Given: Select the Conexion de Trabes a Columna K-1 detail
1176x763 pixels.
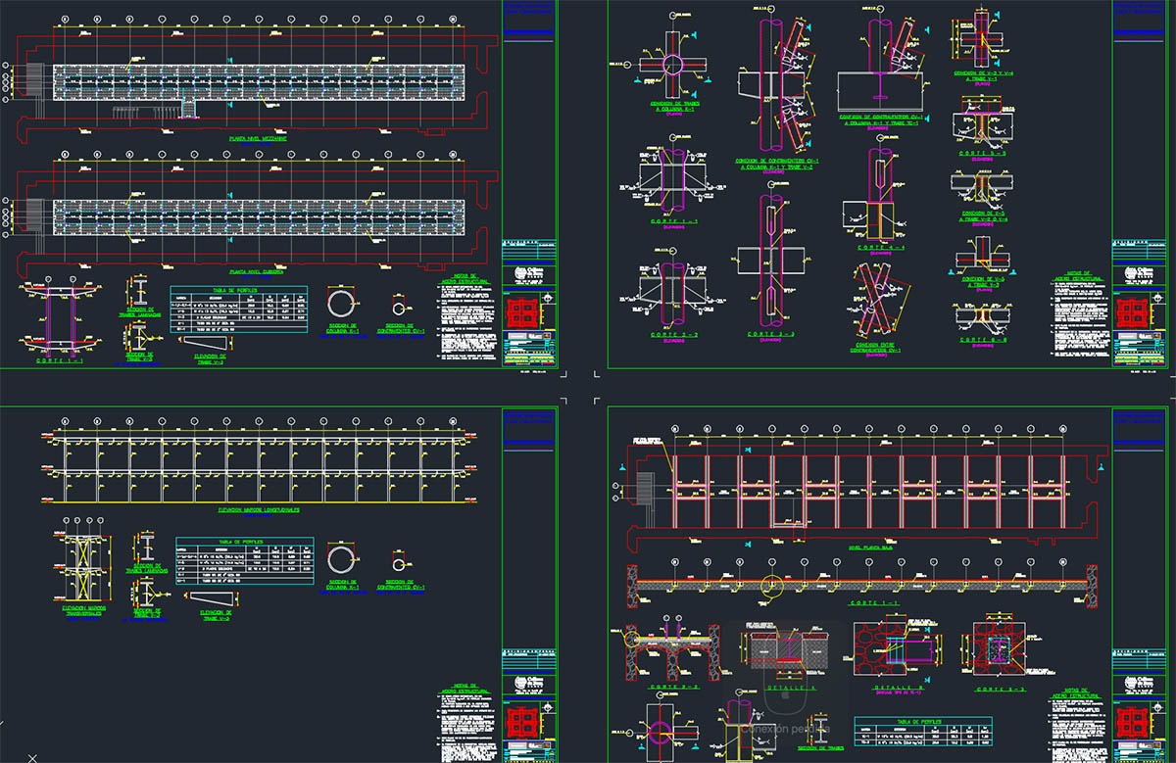Looking at the screenshot, I should tap(672, 67).
